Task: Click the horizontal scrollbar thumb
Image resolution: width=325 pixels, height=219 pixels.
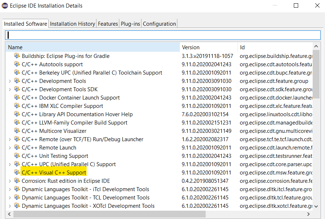Action: pos(110,214)
